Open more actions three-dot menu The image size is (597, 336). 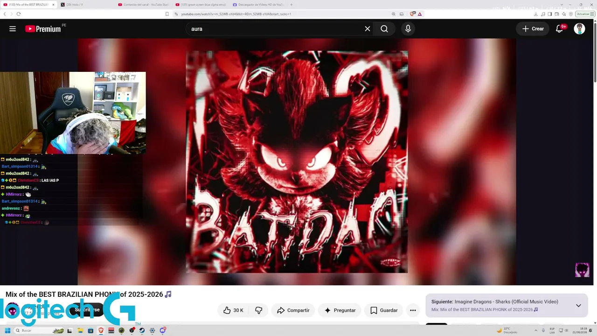coord(413,310)
